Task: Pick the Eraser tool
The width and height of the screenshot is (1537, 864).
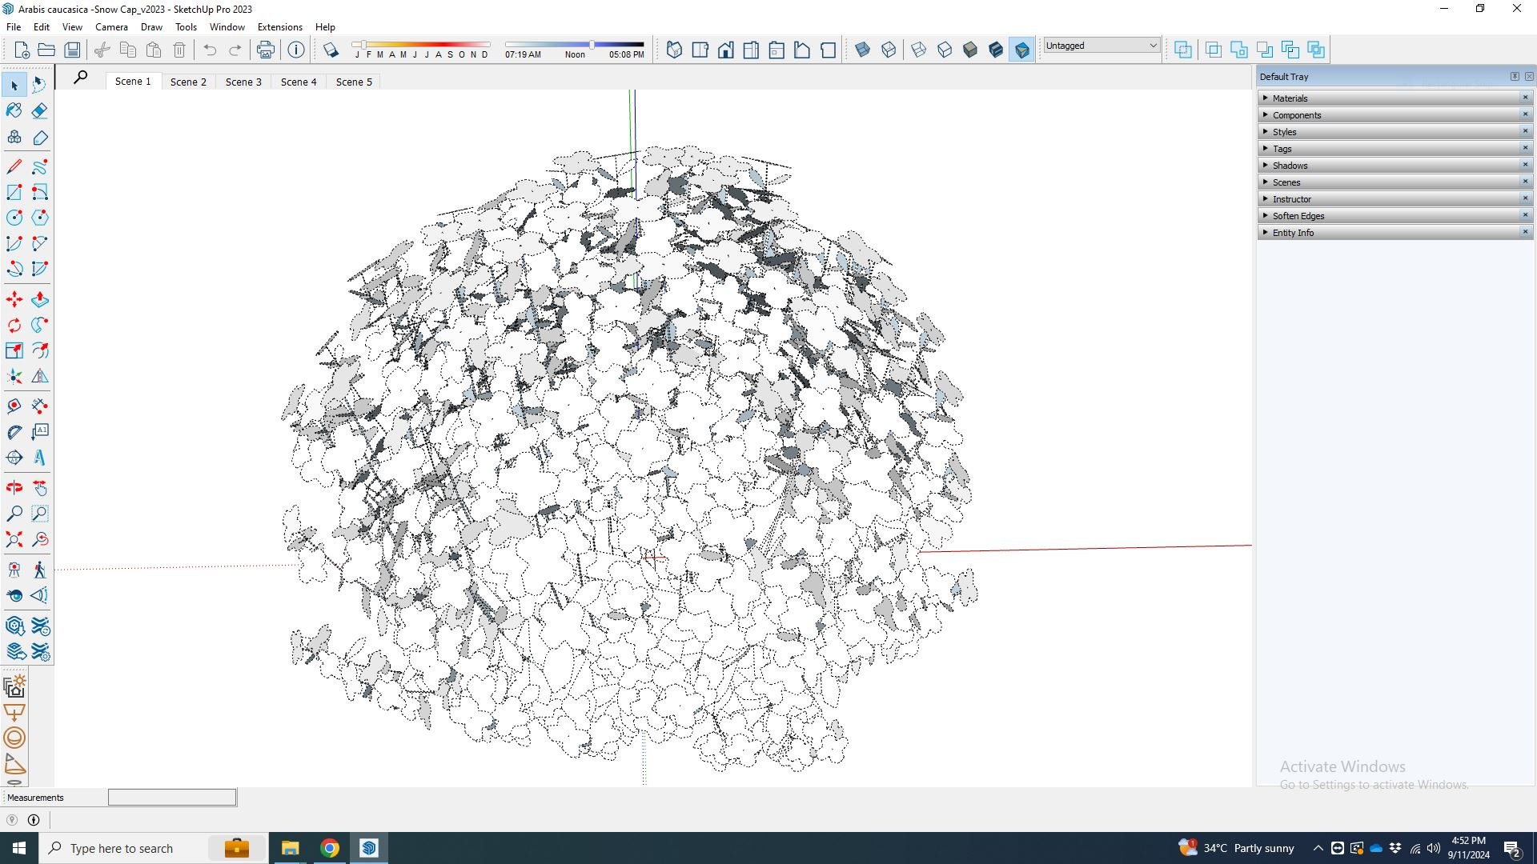Action: (x=40, y=110)
